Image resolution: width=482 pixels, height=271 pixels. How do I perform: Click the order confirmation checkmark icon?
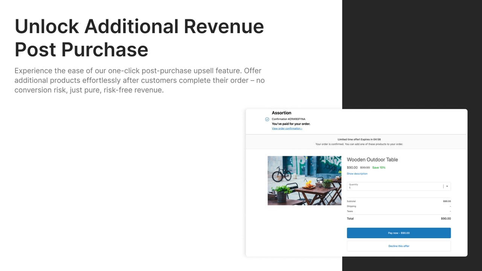coord(267,119)
